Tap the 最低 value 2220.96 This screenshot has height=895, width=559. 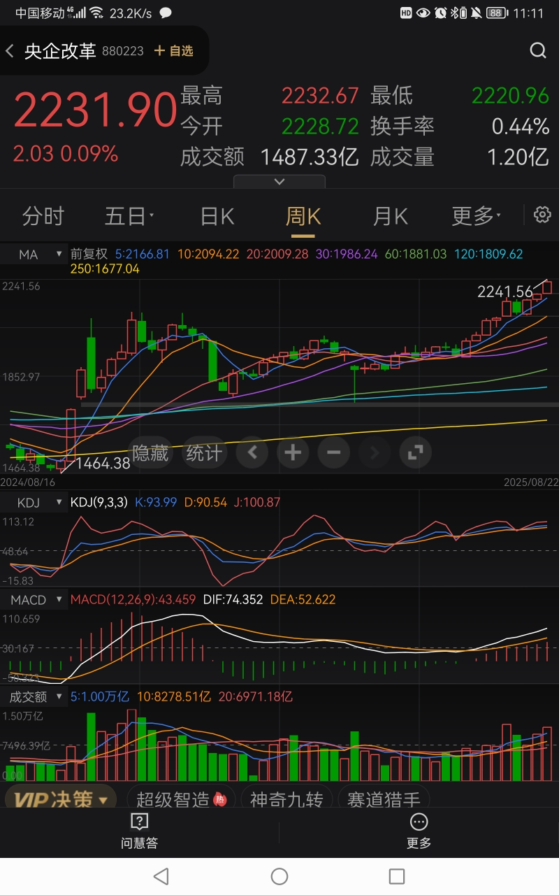pyautogui.click(x=510, y=96)
